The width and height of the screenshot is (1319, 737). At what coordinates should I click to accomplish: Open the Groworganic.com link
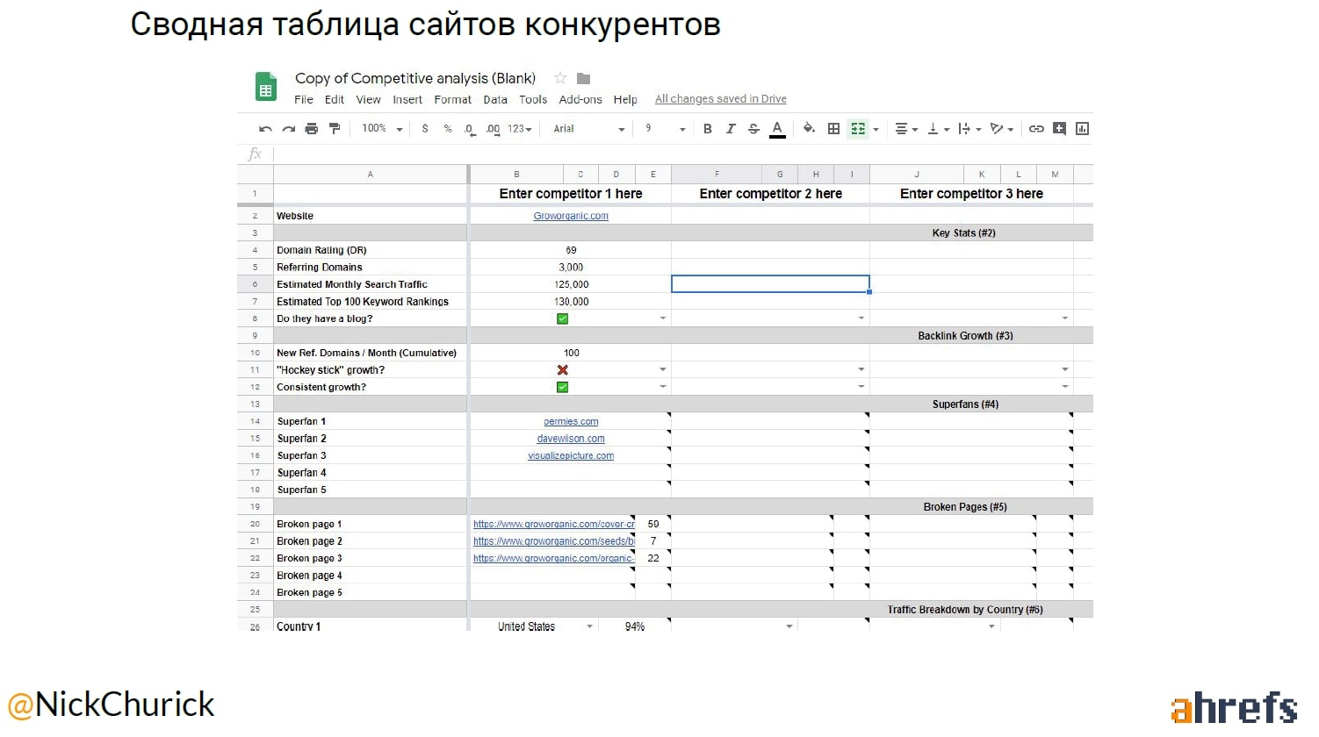click(x=571, y=216)
